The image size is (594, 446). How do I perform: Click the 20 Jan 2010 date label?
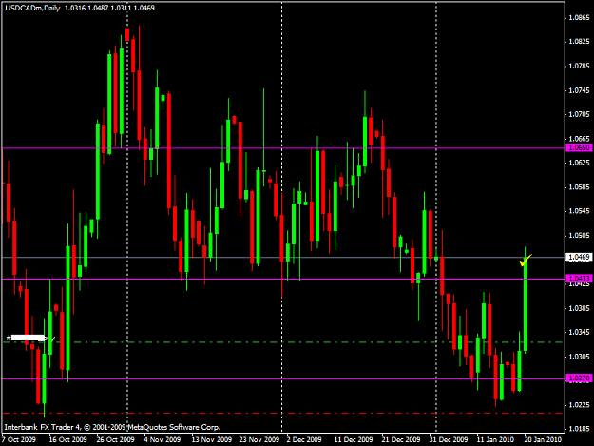[543, 439]
